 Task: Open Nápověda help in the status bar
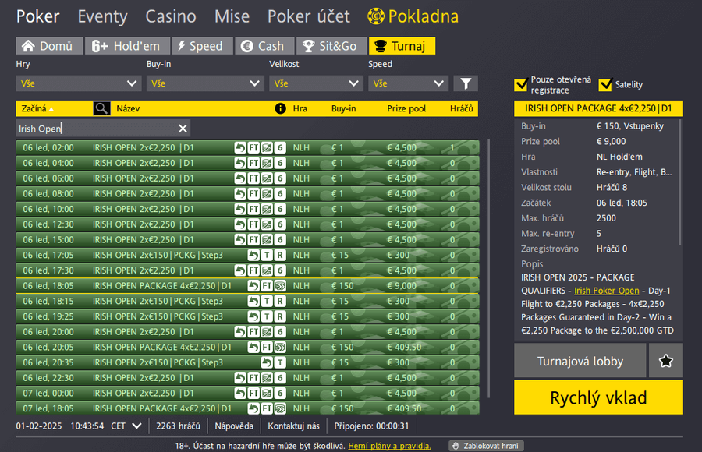234,426
